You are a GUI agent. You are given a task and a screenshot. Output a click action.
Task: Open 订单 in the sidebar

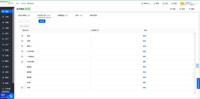tap(7, 17)
